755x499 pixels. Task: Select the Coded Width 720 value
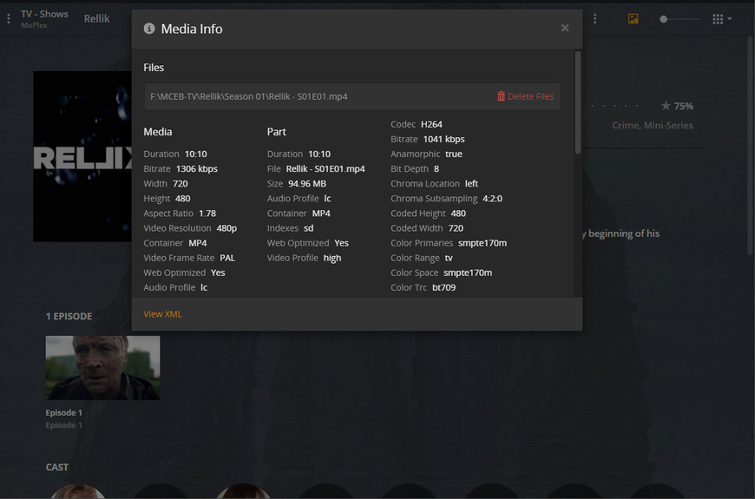click(456, 228)
